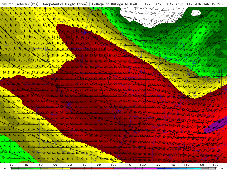Click the 5100 height contour label
227x170 pixels.
pyautogui.click(x=157, y=40)
